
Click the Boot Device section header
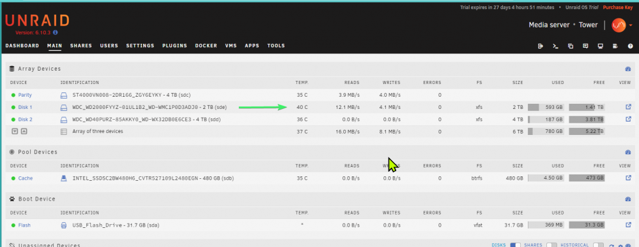click(36, 199)
